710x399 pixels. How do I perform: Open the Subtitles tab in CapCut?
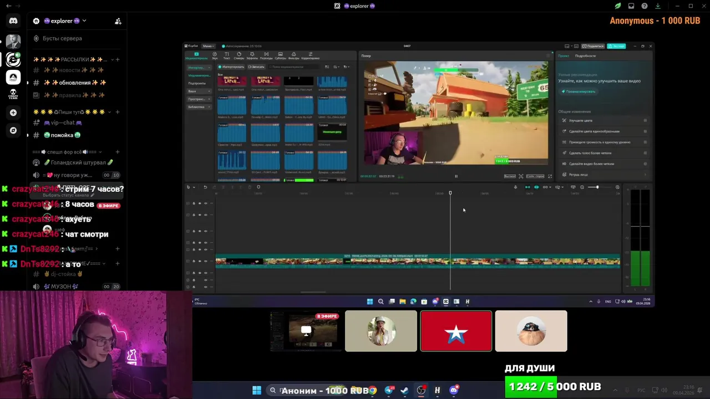pyautogui.click(x=280, y=56)
